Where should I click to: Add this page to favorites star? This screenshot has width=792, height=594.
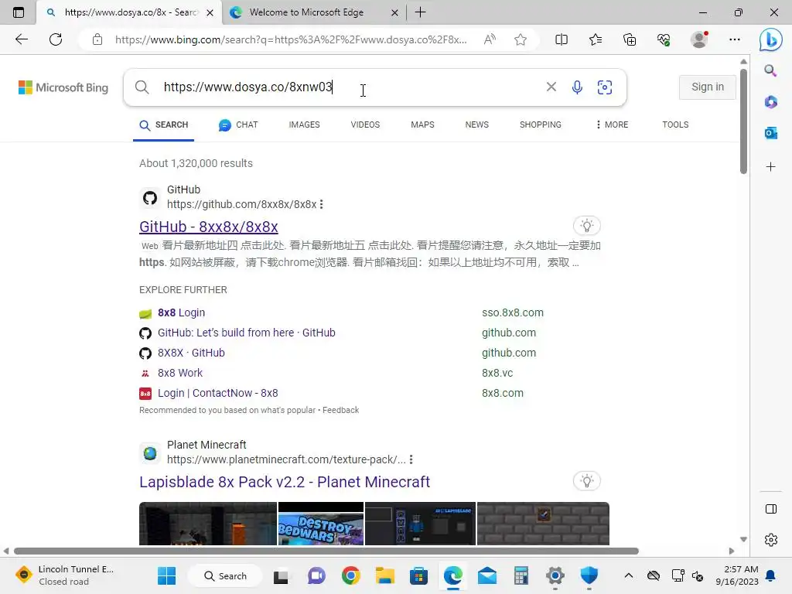[521, 39]
